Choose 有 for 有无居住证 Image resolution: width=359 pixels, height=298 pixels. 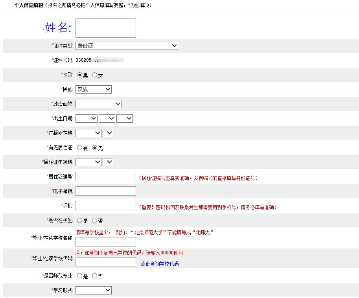point(80,148)
